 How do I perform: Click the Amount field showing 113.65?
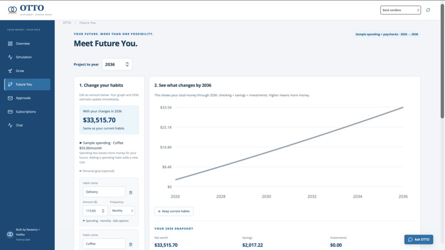(x=95, y=211)
